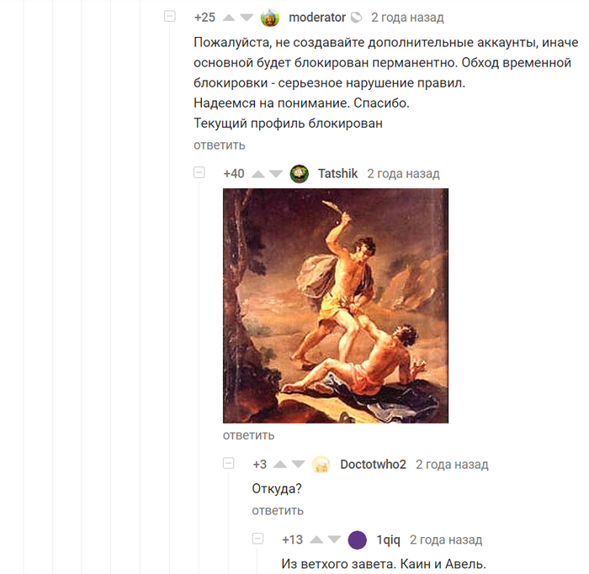The image size is (589, 574).
Task: Upvote Doctotwho2's comment
Action: [x=280, y=465]
